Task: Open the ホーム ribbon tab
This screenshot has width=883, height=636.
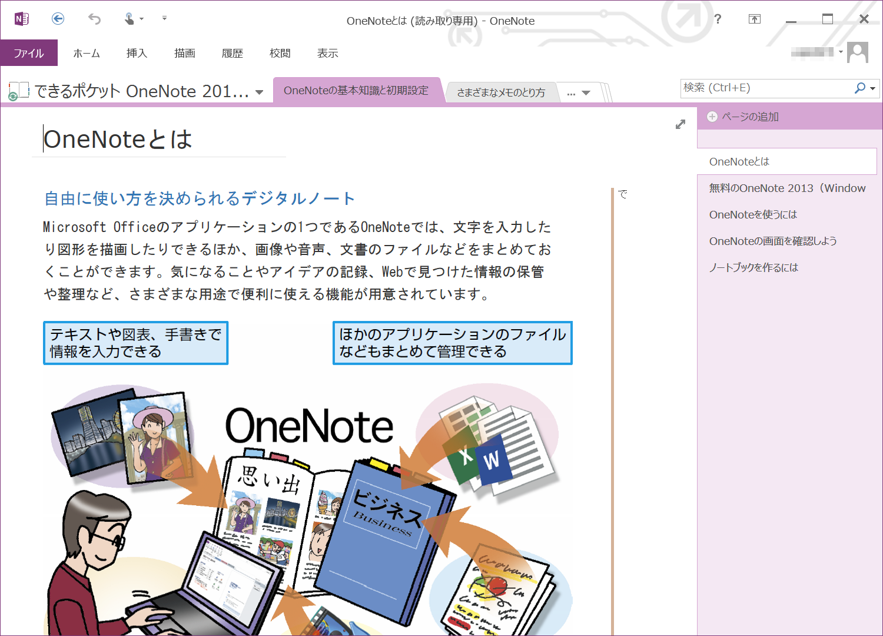Action: pos(87,53)
